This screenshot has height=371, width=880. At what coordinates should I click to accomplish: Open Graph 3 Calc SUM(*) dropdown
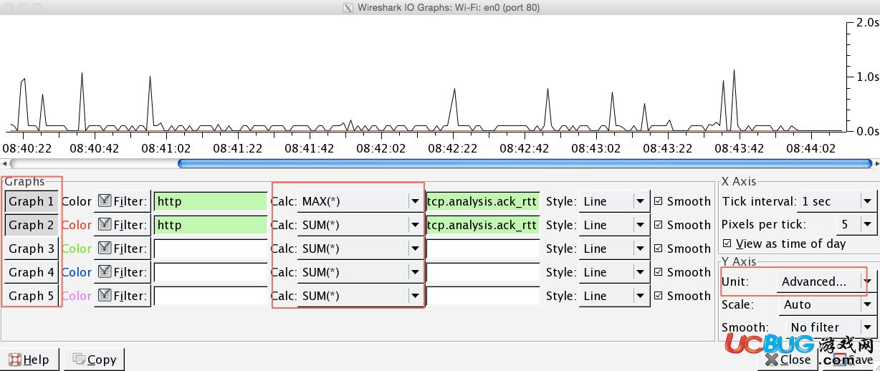coord(360,249)
